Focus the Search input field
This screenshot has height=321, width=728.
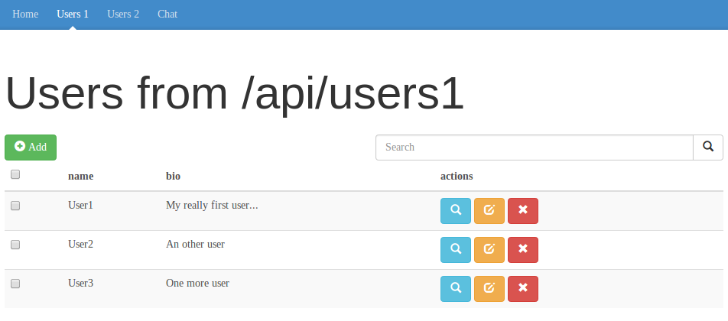coord(535,148)
